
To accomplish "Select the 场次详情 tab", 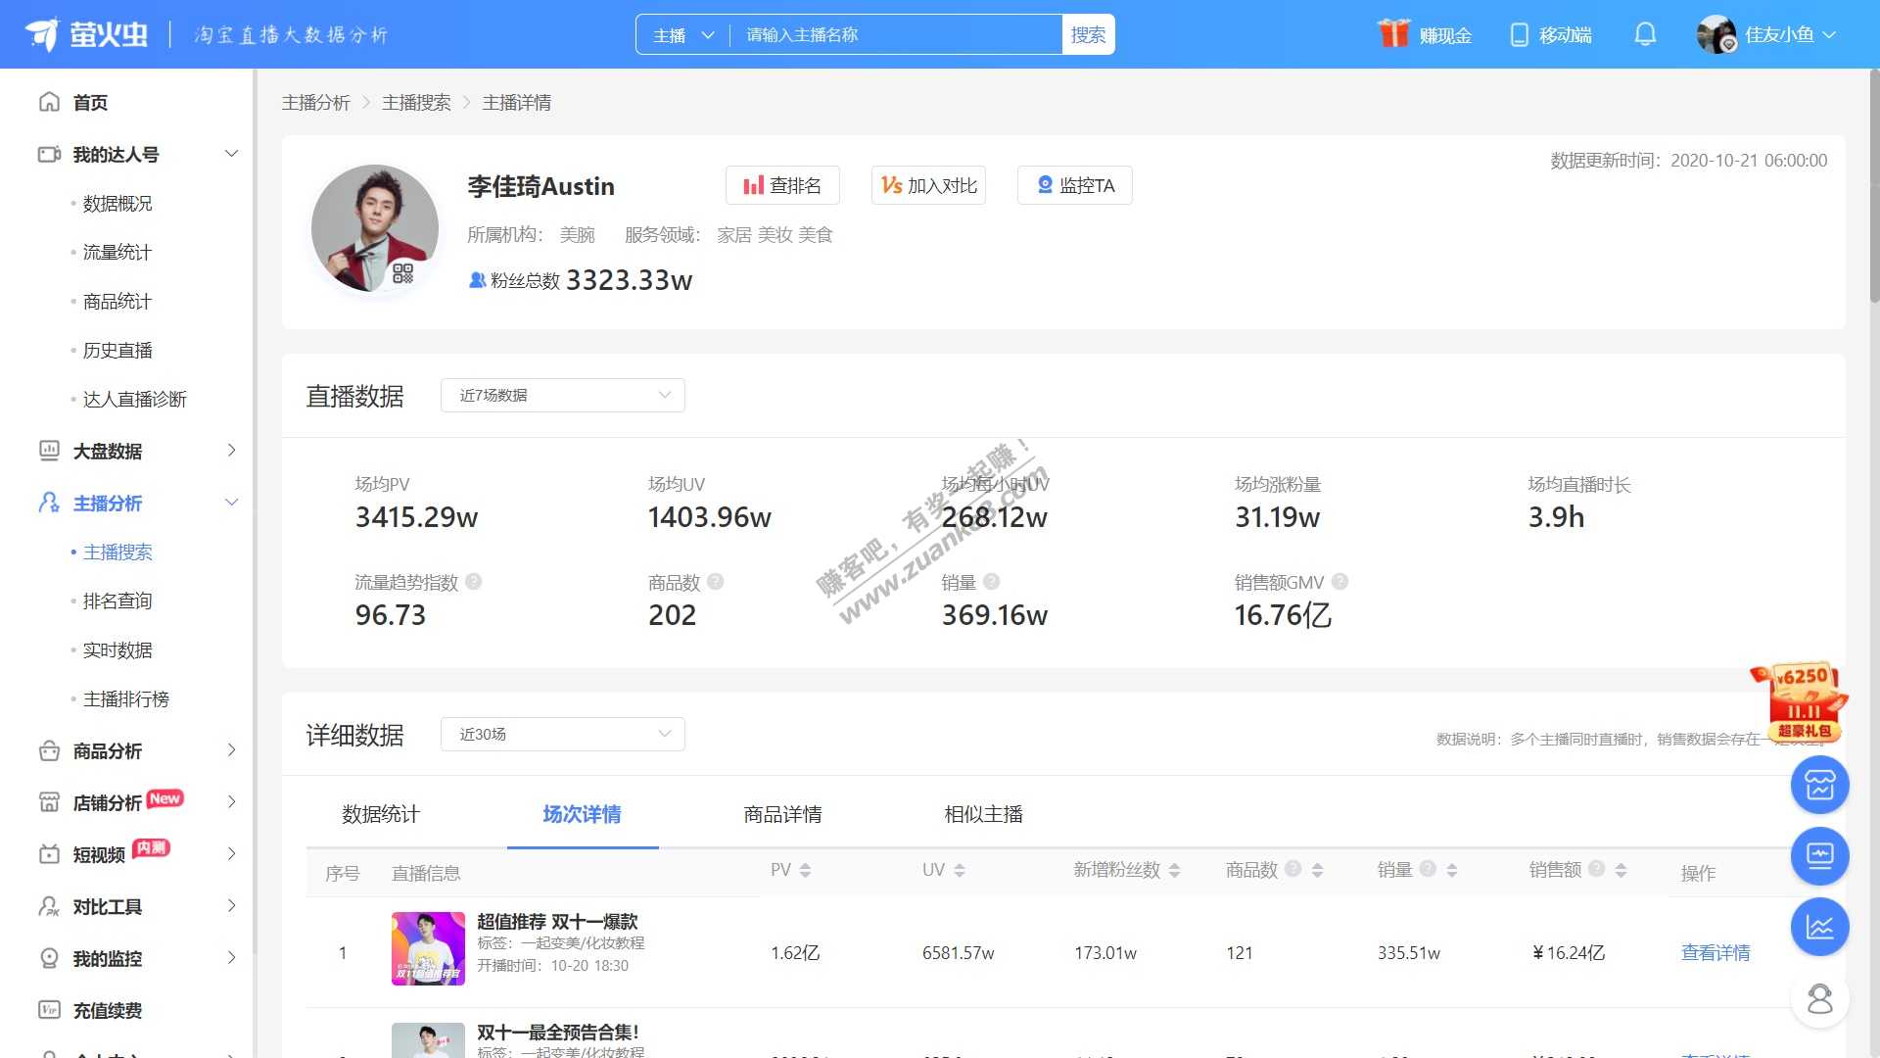I will 582,814.
